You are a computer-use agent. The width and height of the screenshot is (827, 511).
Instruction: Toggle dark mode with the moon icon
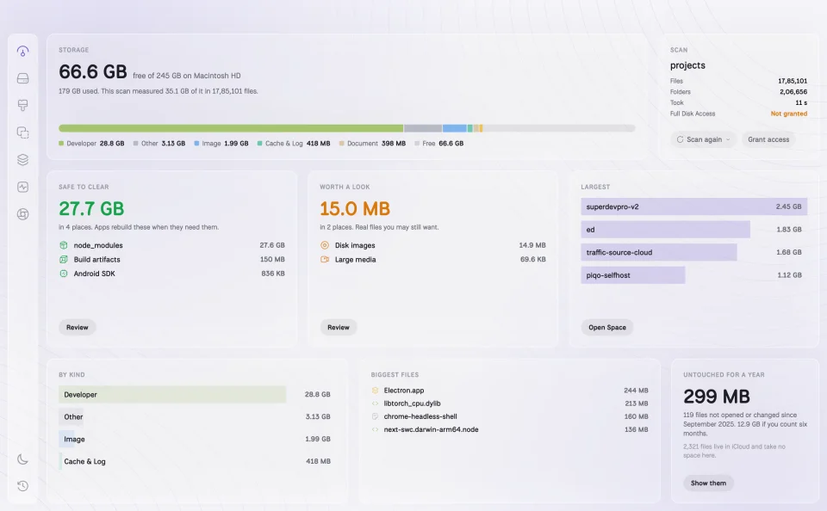[x=22, y=459]
